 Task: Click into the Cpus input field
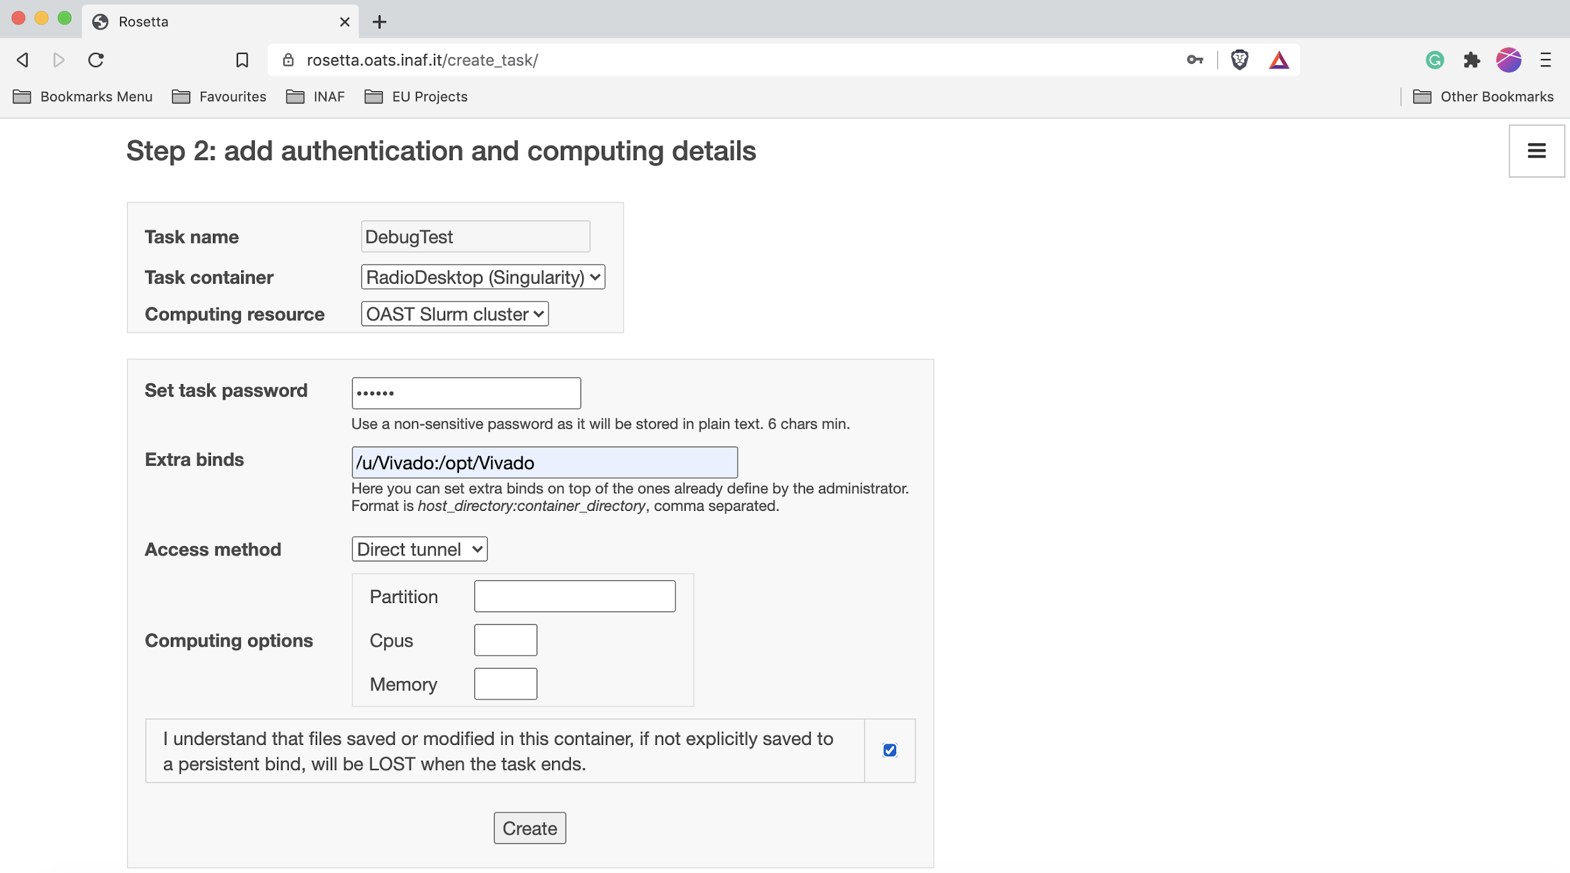tap(505, 640)
